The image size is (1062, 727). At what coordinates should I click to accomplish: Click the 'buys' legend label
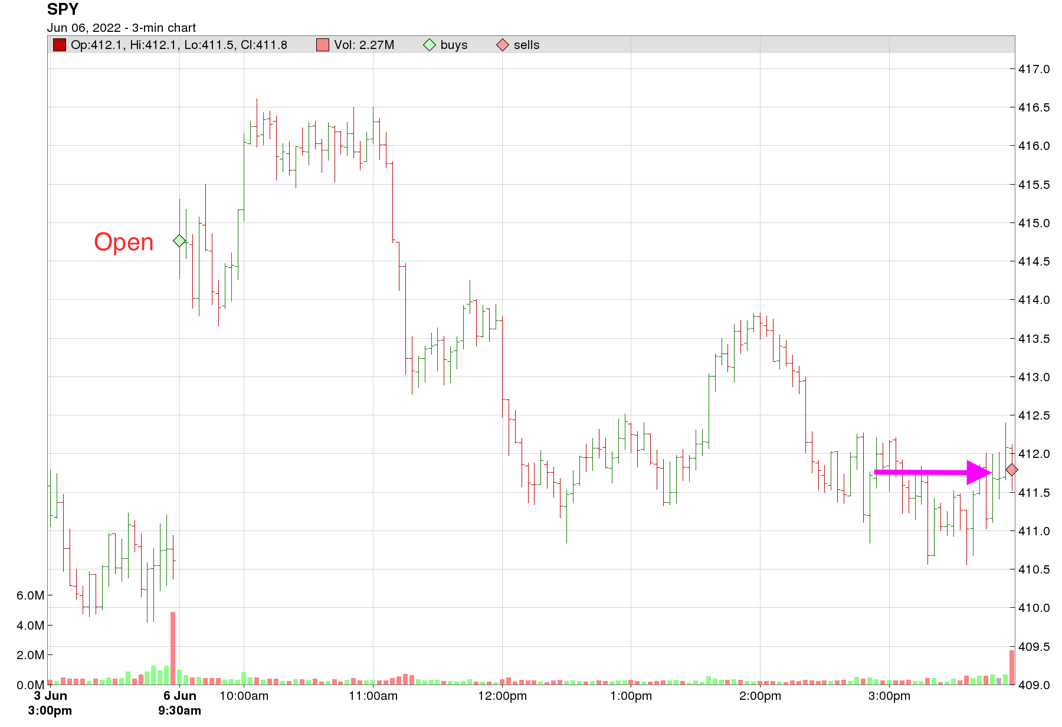click(x=454, y=45)
